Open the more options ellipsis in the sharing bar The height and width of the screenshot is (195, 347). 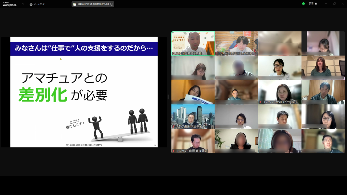pyautogui.click(x=111, y=4)
